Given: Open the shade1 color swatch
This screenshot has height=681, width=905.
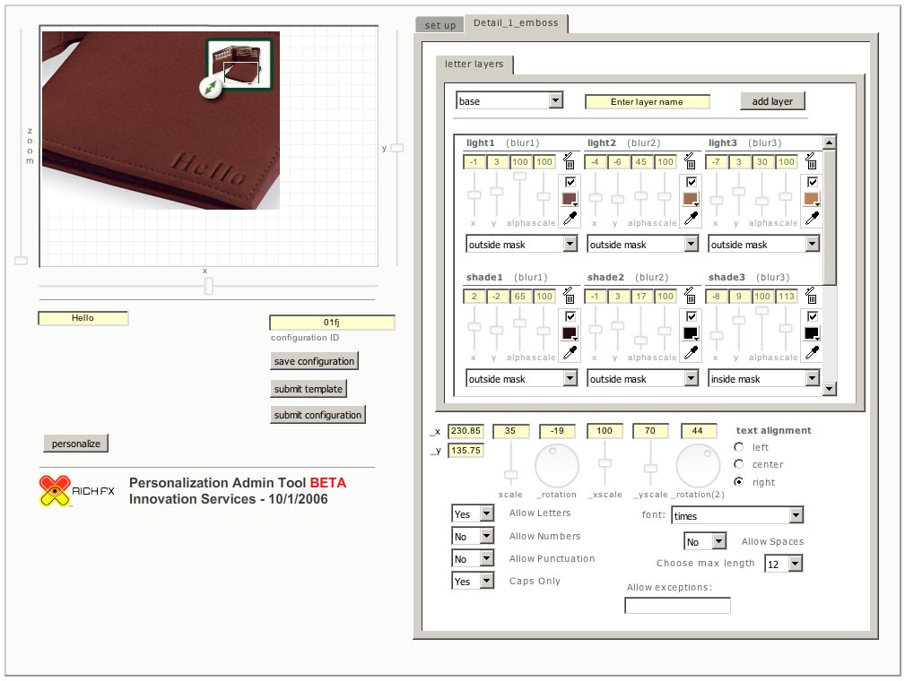Looking at the screenshot, I should click(x=570, y=334).
